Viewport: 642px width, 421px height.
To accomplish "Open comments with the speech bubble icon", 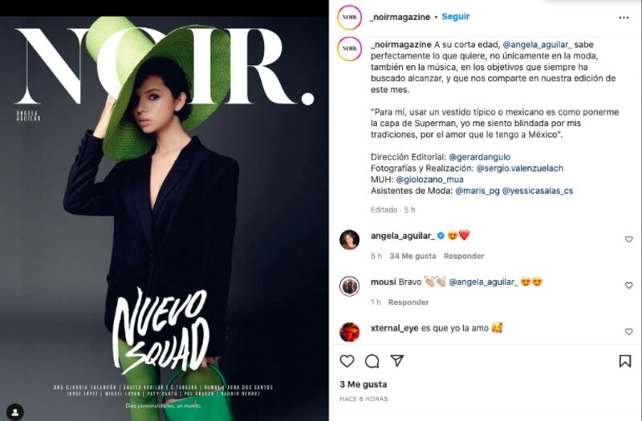I will point(372,362).
